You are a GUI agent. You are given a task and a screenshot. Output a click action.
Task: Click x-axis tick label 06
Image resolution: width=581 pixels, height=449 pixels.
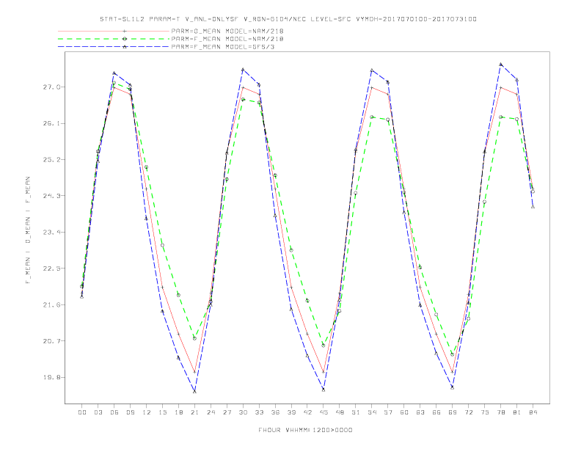point(114,412)
